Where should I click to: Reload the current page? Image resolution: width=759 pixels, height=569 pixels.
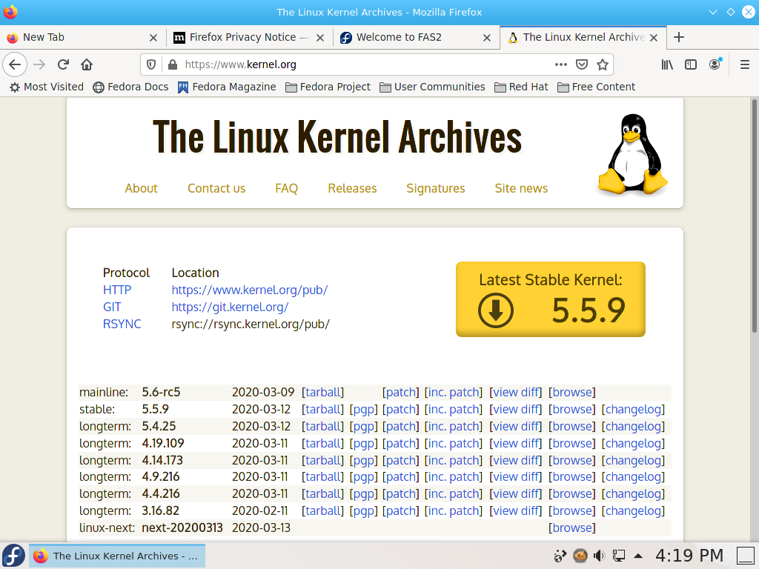(64, 64)
